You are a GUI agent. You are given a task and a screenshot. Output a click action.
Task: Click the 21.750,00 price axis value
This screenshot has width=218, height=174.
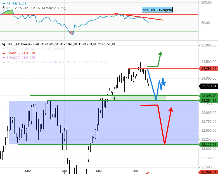[x=209, y=158]
